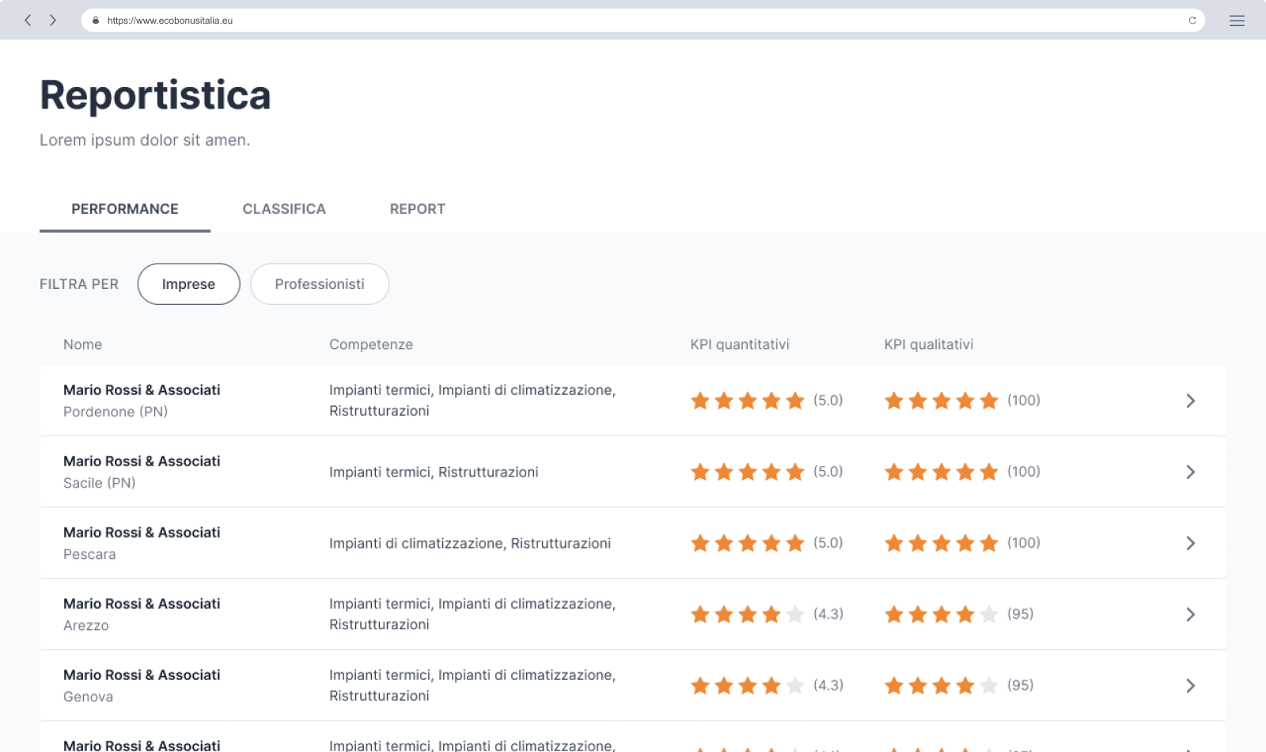This screenshot has height=752, width=1266.
Task: Open details chevron for Genova row
Action: tap(1190, 686)
